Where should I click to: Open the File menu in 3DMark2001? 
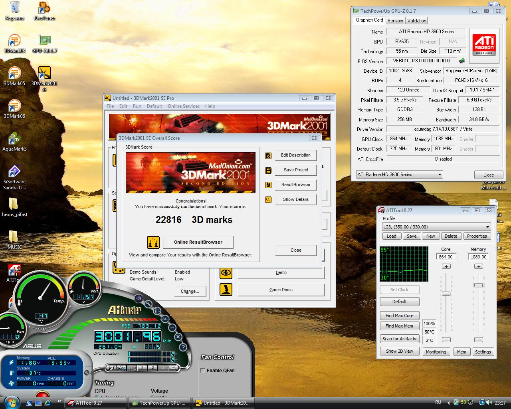coord(110,106)
